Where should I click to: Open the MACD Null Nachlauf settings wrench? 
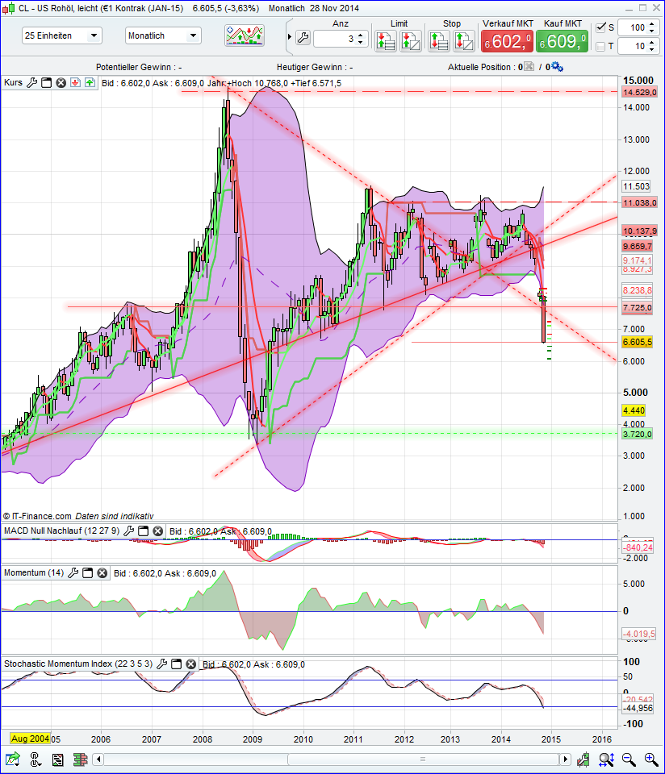pos(128,531)
